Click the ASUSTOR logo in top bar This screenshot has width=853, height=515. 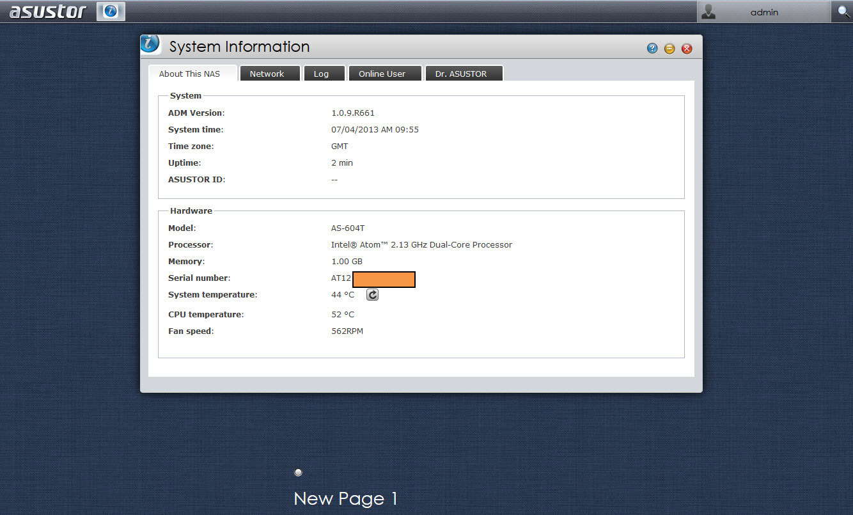click(x=47, y=12)
